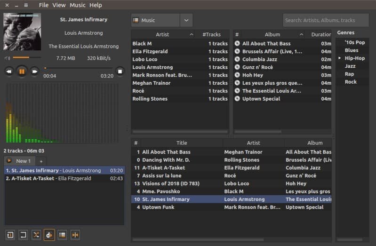Toggle the Repeat-one playlist mode button
Screen dimensions: 376x246
click(x=10, y=235)
